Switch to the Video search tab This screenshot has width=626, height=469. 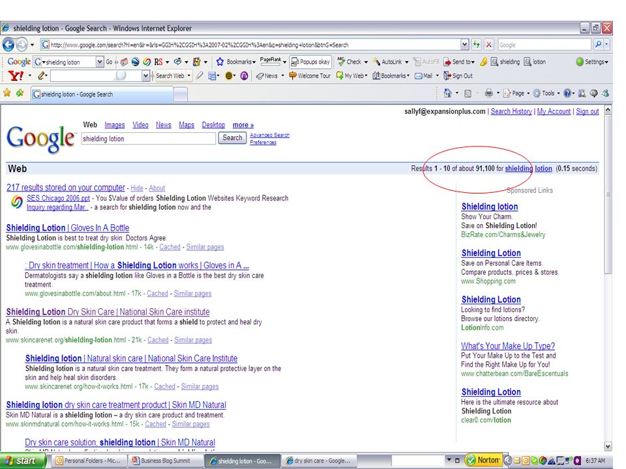pyautogui.click(x=140, y=125)
